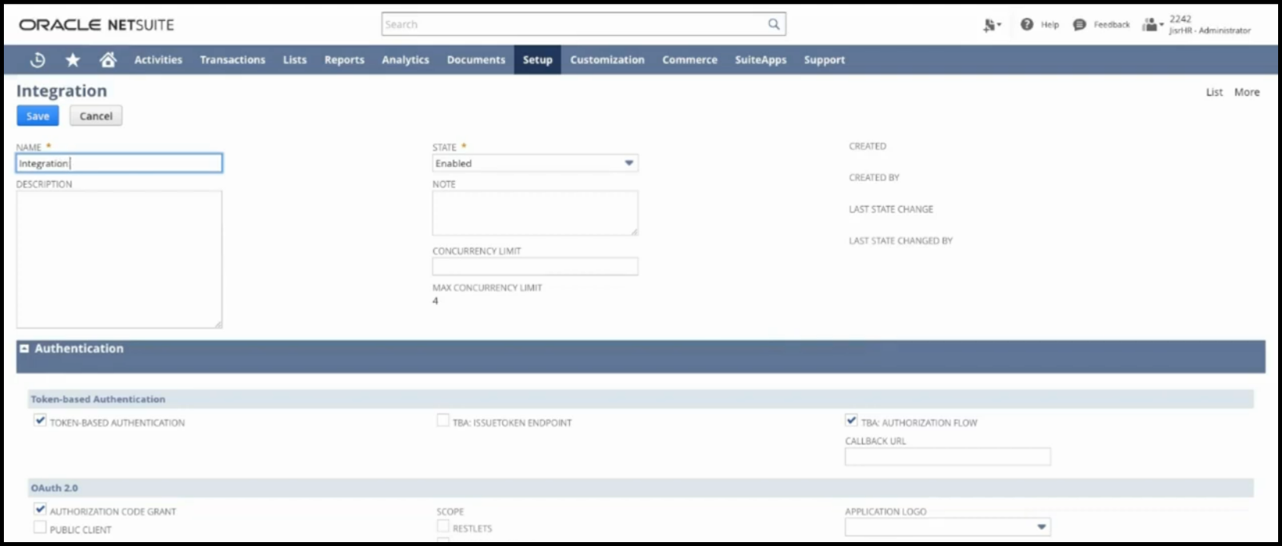Uncheck the Token-Based Authentication checkbox

tap(41, 421)
